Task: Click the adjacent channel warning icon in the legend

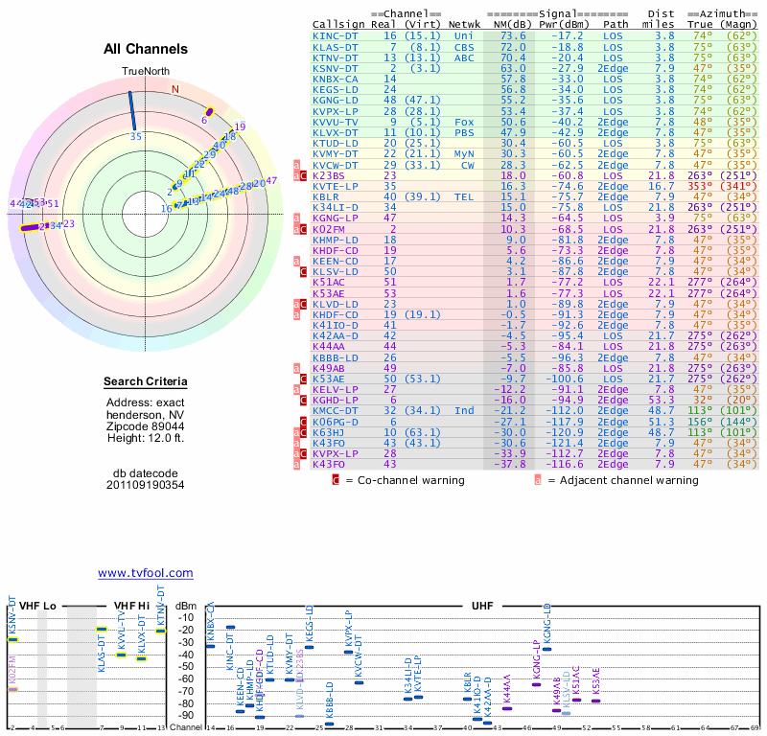Action: (x=539, y=480)
